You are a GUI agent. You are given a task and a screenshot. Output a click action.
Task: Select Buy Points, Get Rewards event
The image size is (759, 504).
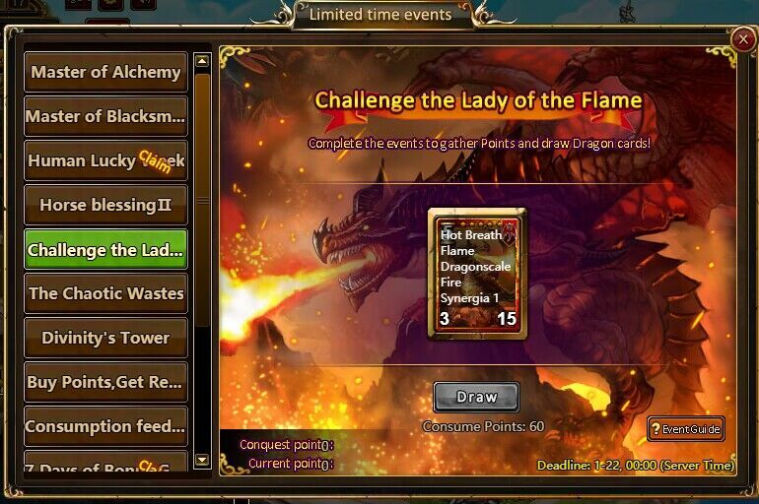[105, 382]
